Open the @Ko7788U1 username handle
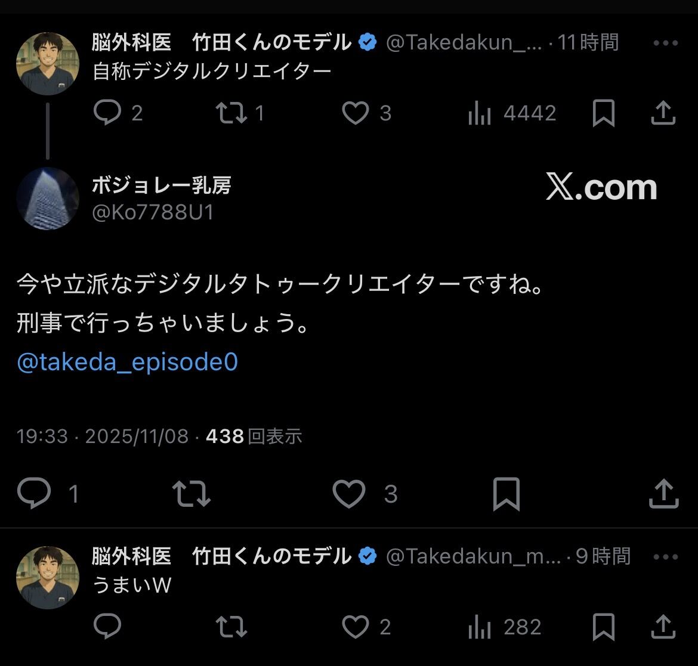Screen dimensions: 698x666 [153, 212]
